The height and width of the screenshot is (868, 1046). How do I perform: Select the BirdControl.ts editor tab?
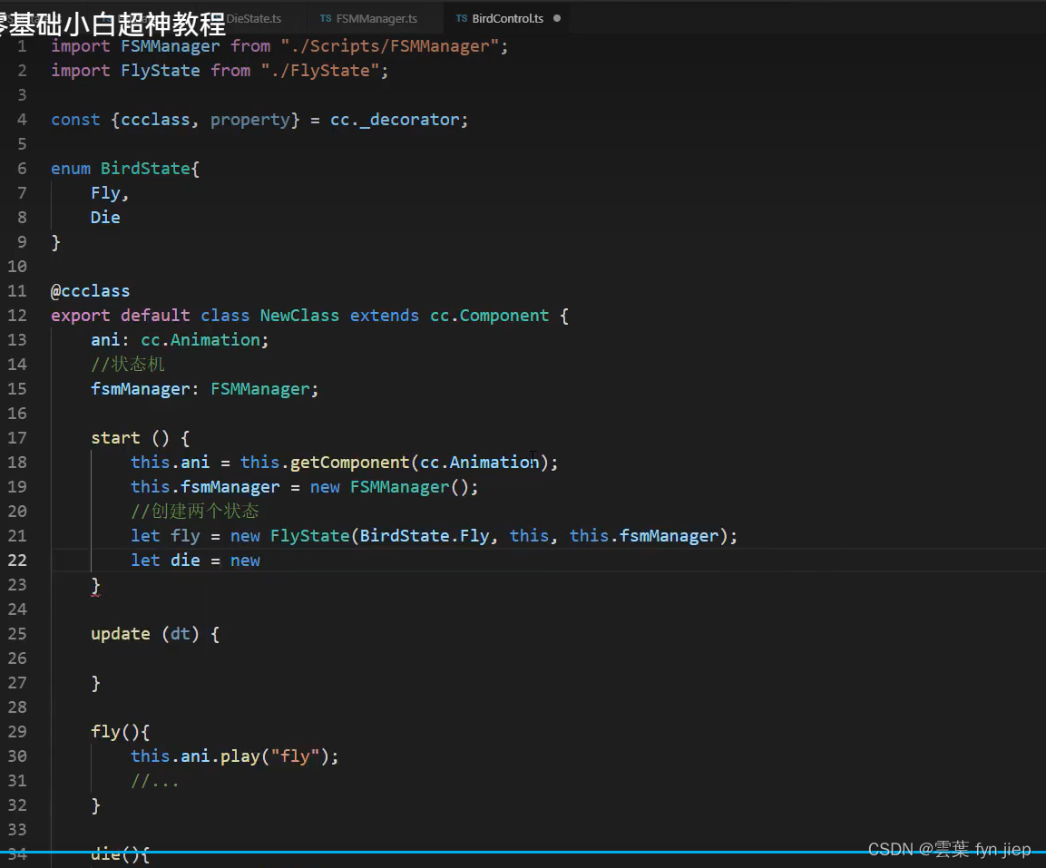507,19
